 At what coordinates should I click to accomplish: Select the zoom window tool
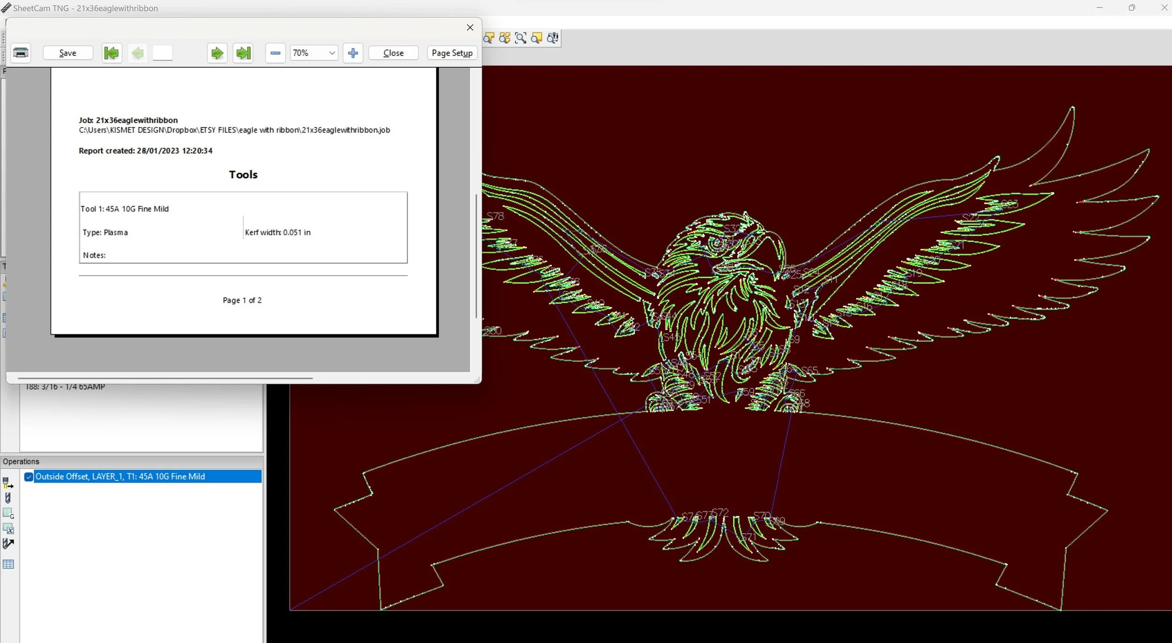520,38
